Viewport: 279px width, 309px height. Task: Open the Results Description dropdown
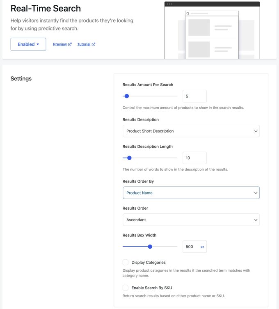click(191, 131)
